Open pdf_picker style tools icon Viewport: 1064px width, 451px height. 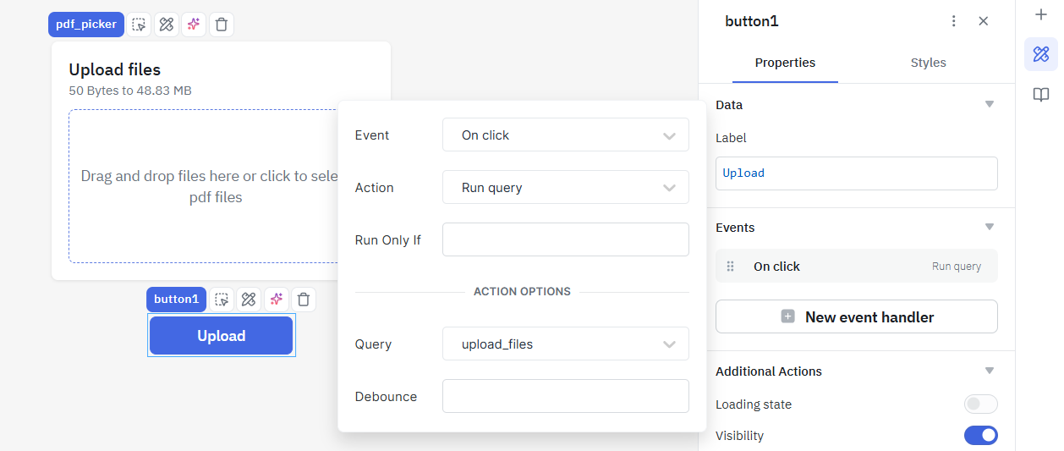(x=167, y=25)
